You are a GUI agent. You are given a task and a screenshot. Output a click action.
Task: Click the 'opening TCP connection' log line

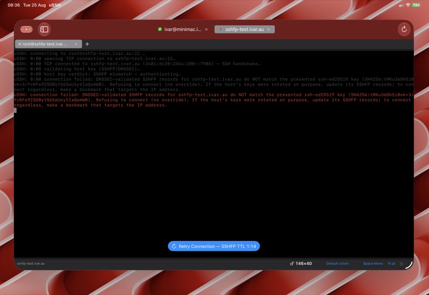click(95, 58)
